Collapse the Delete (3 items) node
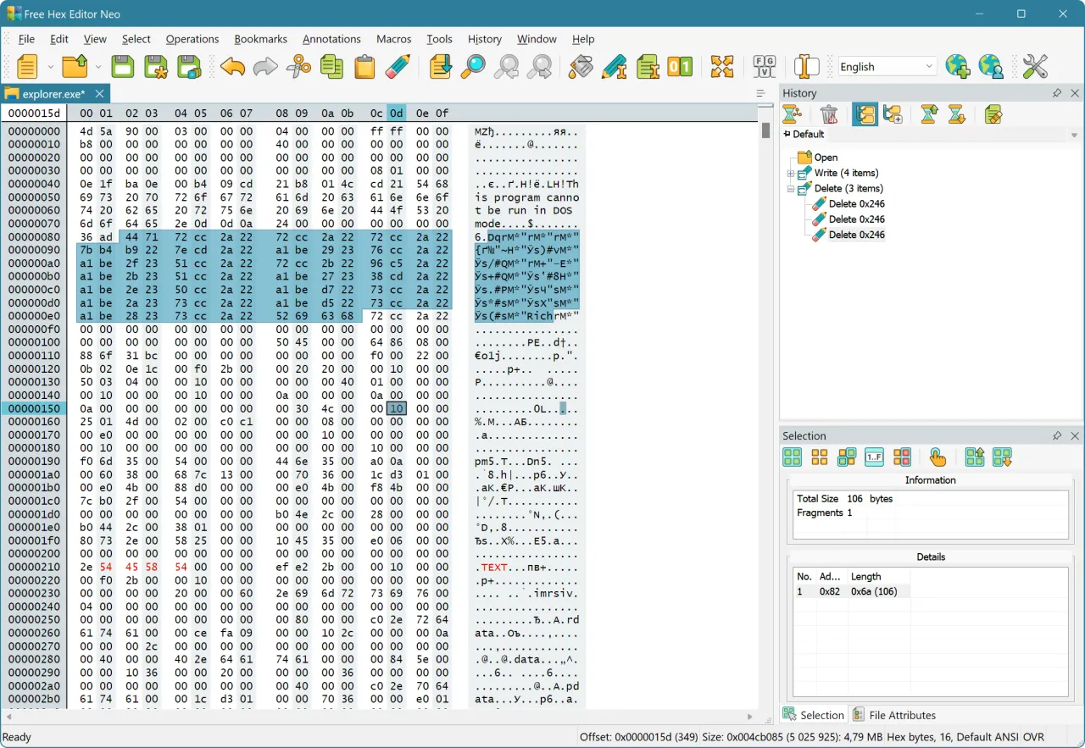1085x748 pixels. tap(791, 188)
